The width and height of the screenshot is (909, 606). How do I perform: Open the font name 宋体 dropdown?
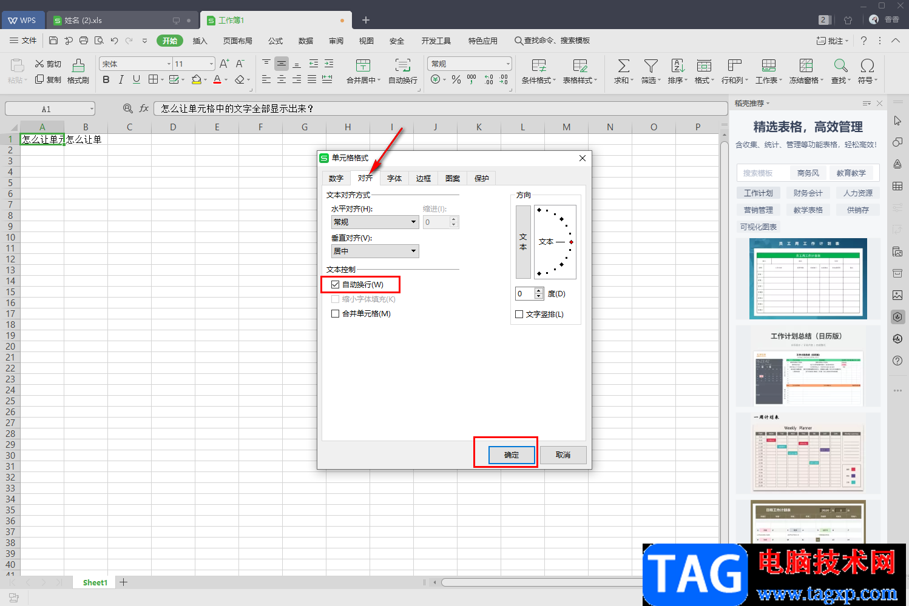(x=169, y=64)
